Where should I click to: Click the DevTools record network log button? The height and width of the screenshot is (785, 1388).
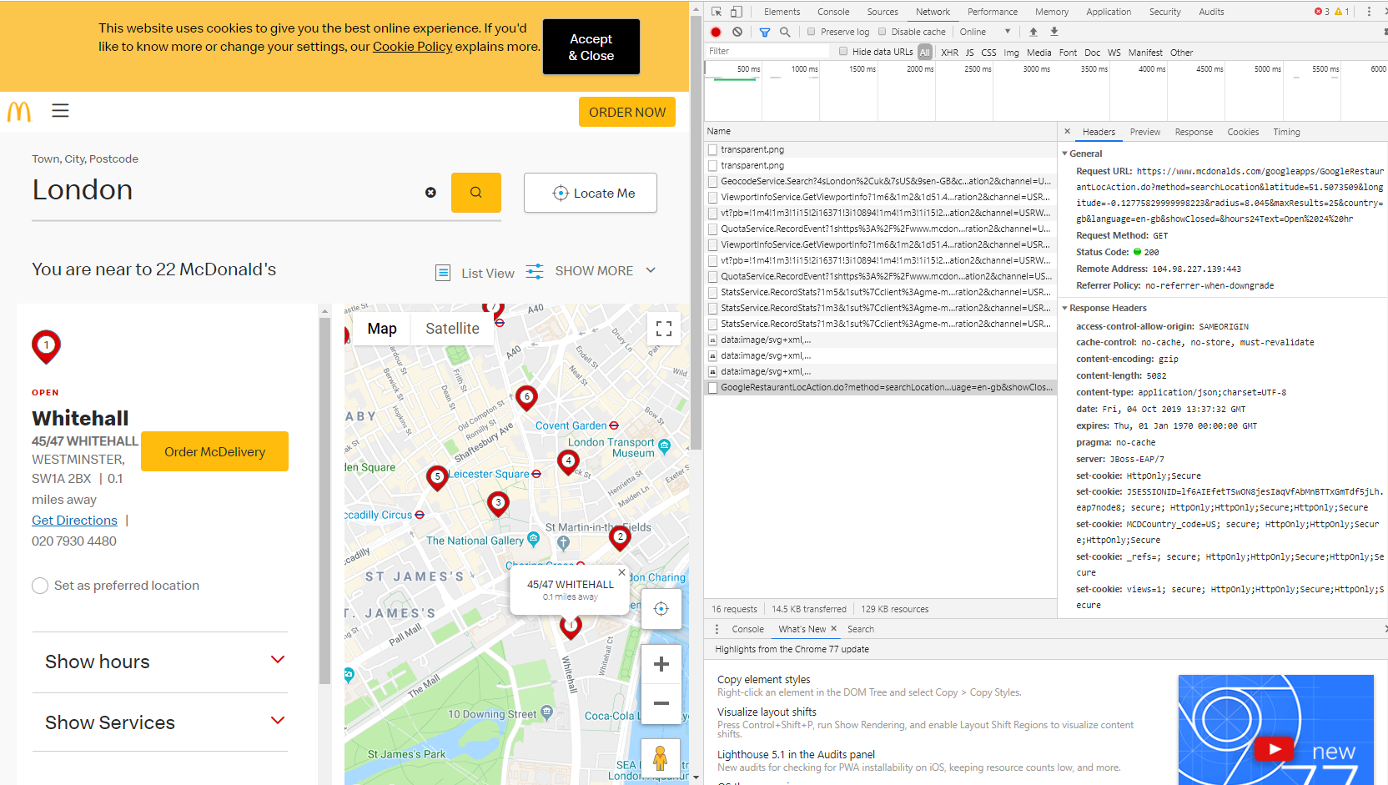tap(716, 32)
